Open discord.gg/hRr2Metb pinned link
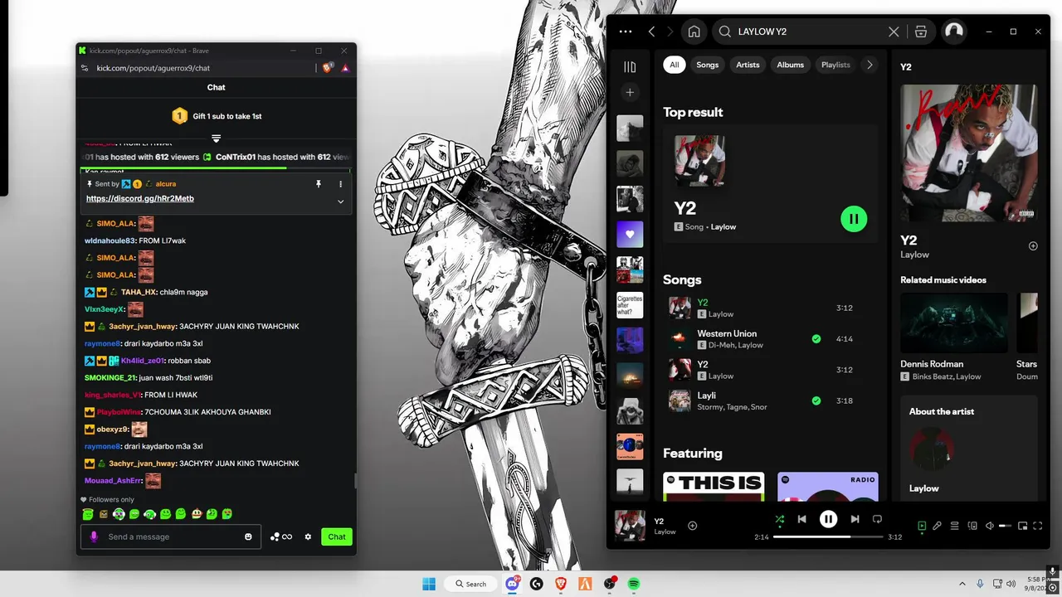 140,199
